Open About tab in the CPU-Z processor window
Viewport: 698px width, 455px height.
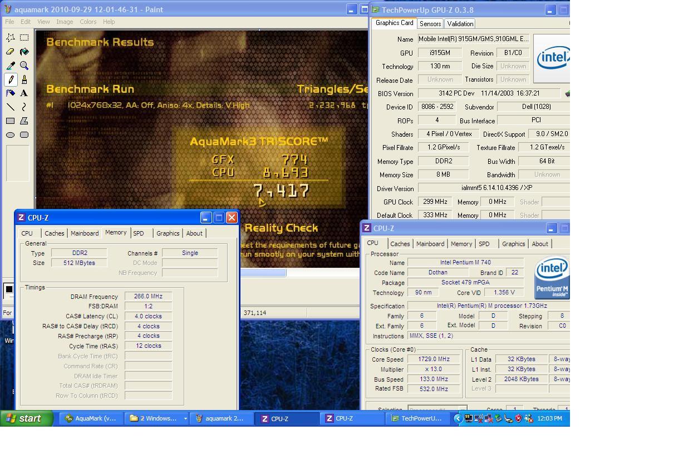click(540, 244)
